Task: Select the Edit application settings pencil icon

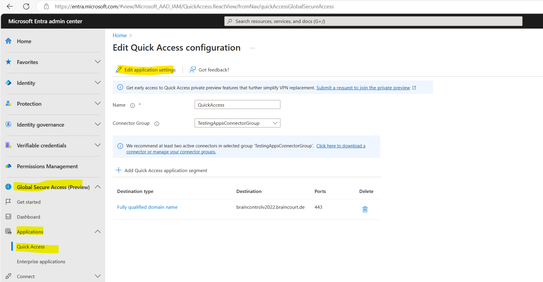Action: click(118, 70)
